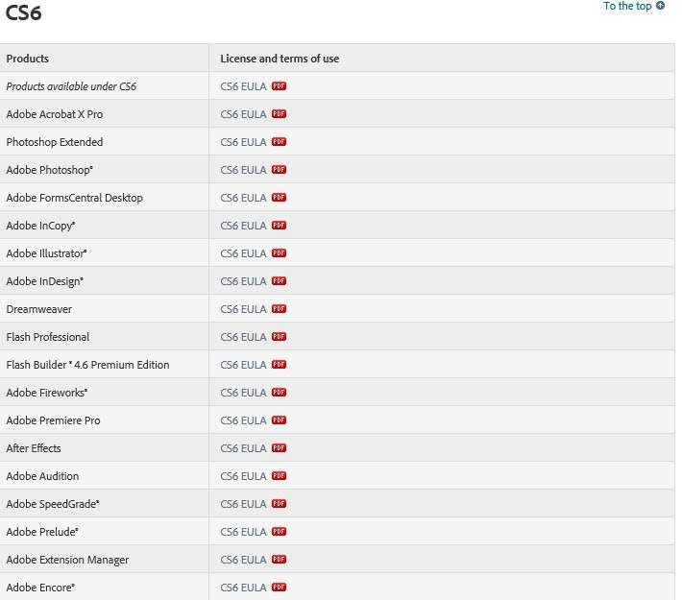Click the PDF icon in the Flash Builder 4.6 row

tap(279, 365)
